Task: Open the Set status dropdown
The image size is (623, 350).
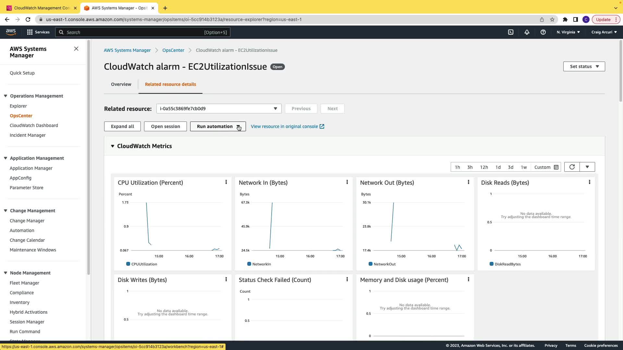Action: pos(584,66)
